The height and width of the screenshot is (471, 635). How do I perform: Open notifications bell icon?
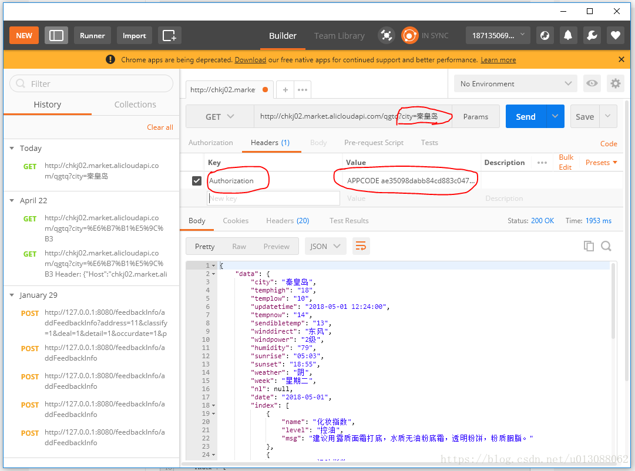(568, 35)
